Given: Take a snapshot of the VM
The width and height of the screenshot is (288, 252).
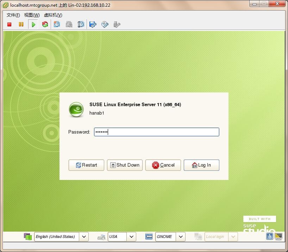Looking at the screenshot, I should click(x=57, y=24).
